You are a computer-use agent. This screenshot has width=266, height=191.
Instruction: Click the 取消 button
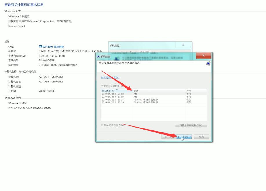[x=201, y=137]
